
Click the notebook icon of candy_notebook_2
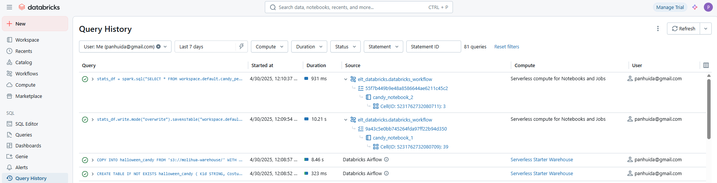tap(368, 97)
